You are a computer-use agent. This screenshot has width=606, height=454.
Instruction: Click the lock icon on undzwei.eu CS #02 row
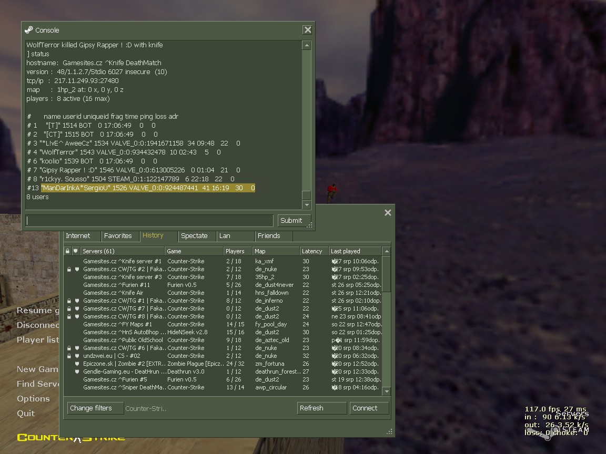click(69, 356)
